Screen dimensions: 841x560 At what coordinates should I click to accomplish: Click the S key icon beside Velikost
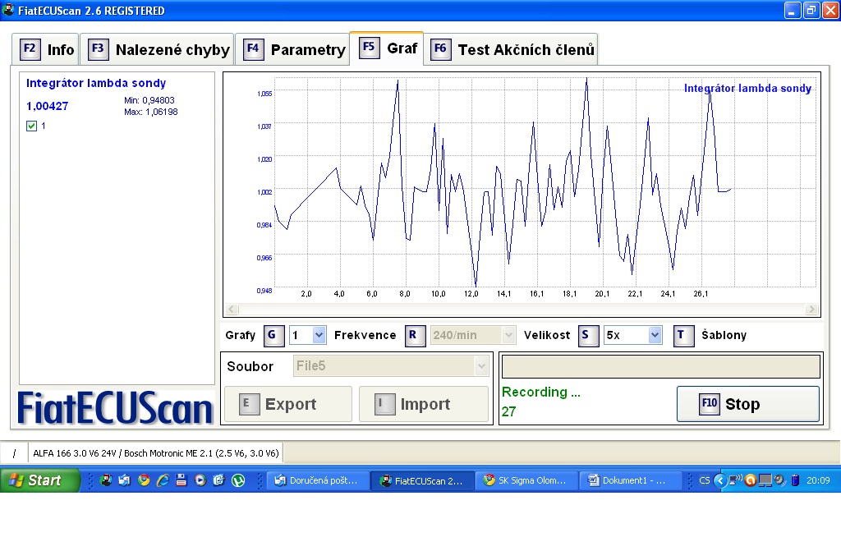click(x=588, y=335)
